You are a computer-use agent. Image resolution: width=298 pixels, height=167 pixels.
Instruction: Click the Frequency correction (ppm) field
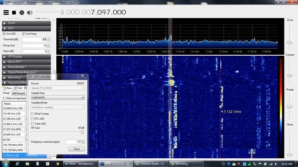pos(73,142)
